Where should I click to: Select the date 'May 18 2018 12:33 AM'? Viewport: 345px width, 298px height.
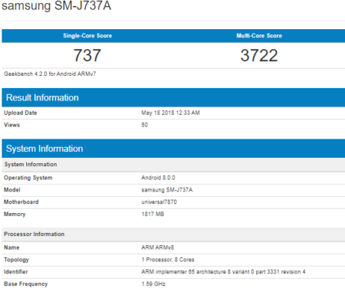pos(170,112)
